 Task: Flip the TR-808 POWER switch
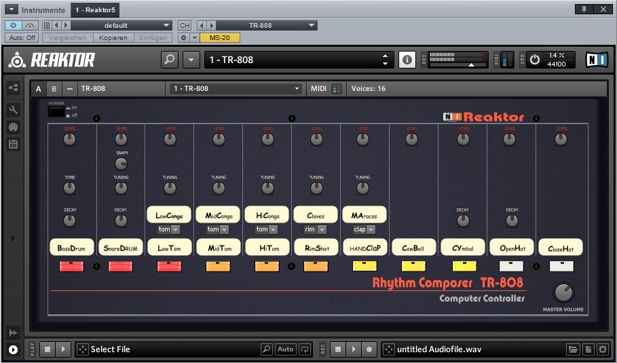[56, 112]
